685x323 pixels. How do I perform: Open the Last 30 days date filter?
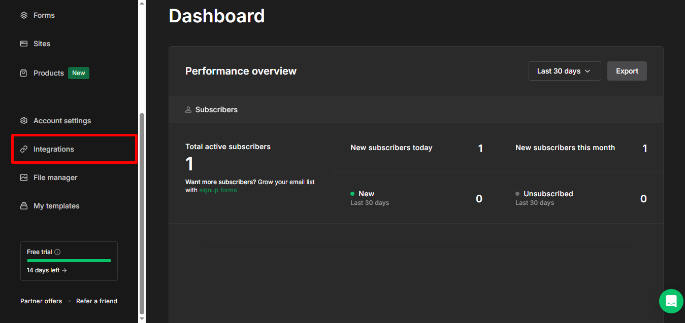565,71
